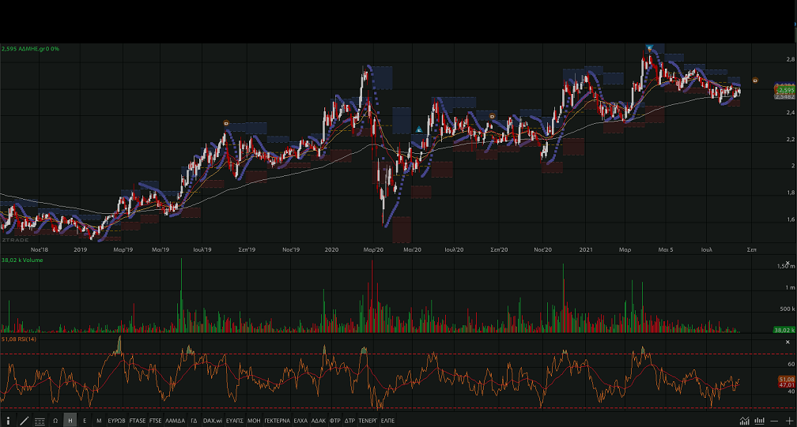Open the ΑΔΜΗΕ.gr symbol label
Viewport: 797px width, 427px height.
tap(30, 49)
